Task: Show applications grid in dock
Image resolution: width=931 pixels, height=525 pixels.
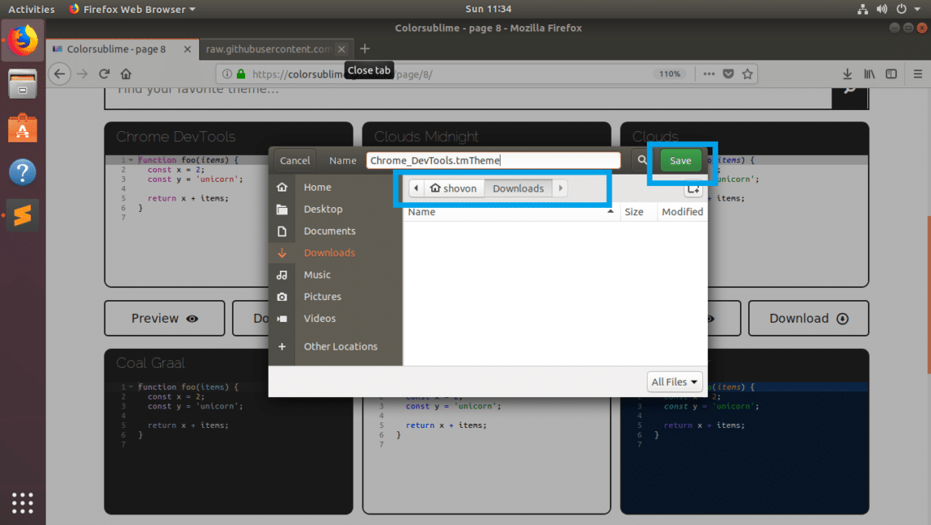Action: click(23, 503)
